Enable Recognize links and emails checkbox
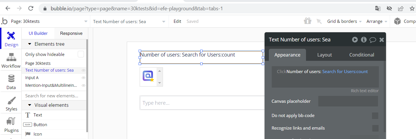Image resolution: width=416 pixels, height=139 pixels. coord(375,128)
